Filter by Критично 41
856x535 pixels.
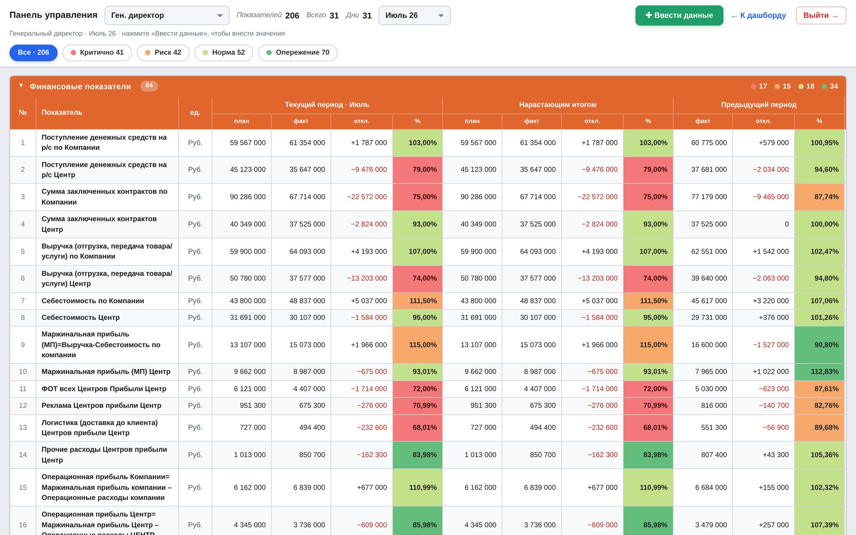point(97,53)
